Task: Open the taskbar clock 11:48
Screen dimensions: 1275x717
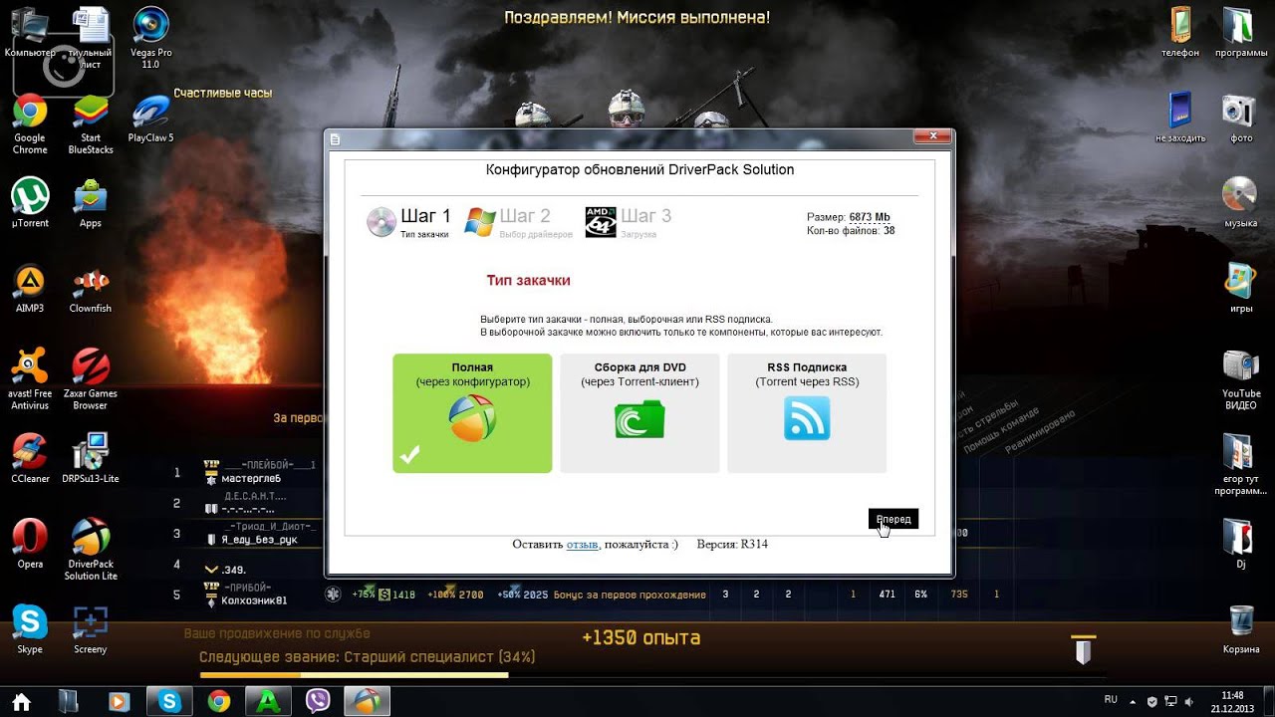Action: tap(1232, 702)
